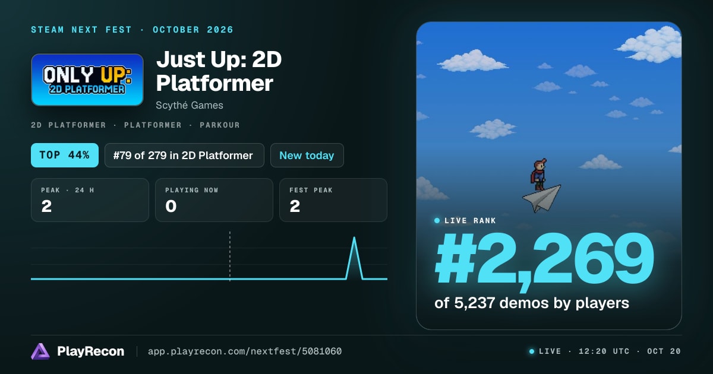This screenshot has height=374, width=713.
Task: Click the PlayRecon triangle logo icon
Action: (x=40, y=351)
